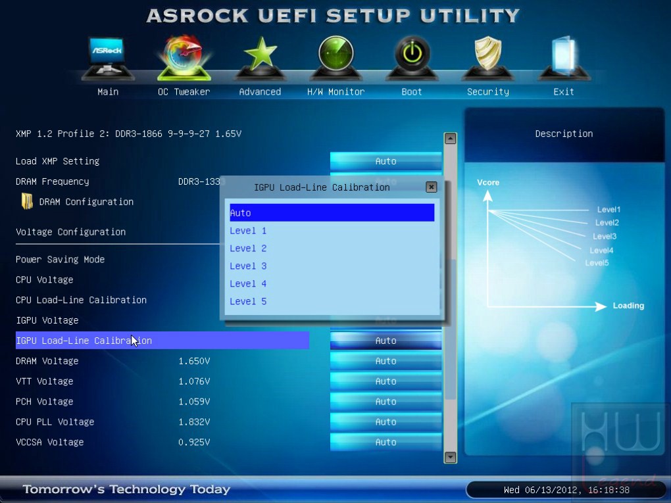Select the OC Tweaker speedometer icon
This screenshot has width=671, height=503.
point(184,58)
